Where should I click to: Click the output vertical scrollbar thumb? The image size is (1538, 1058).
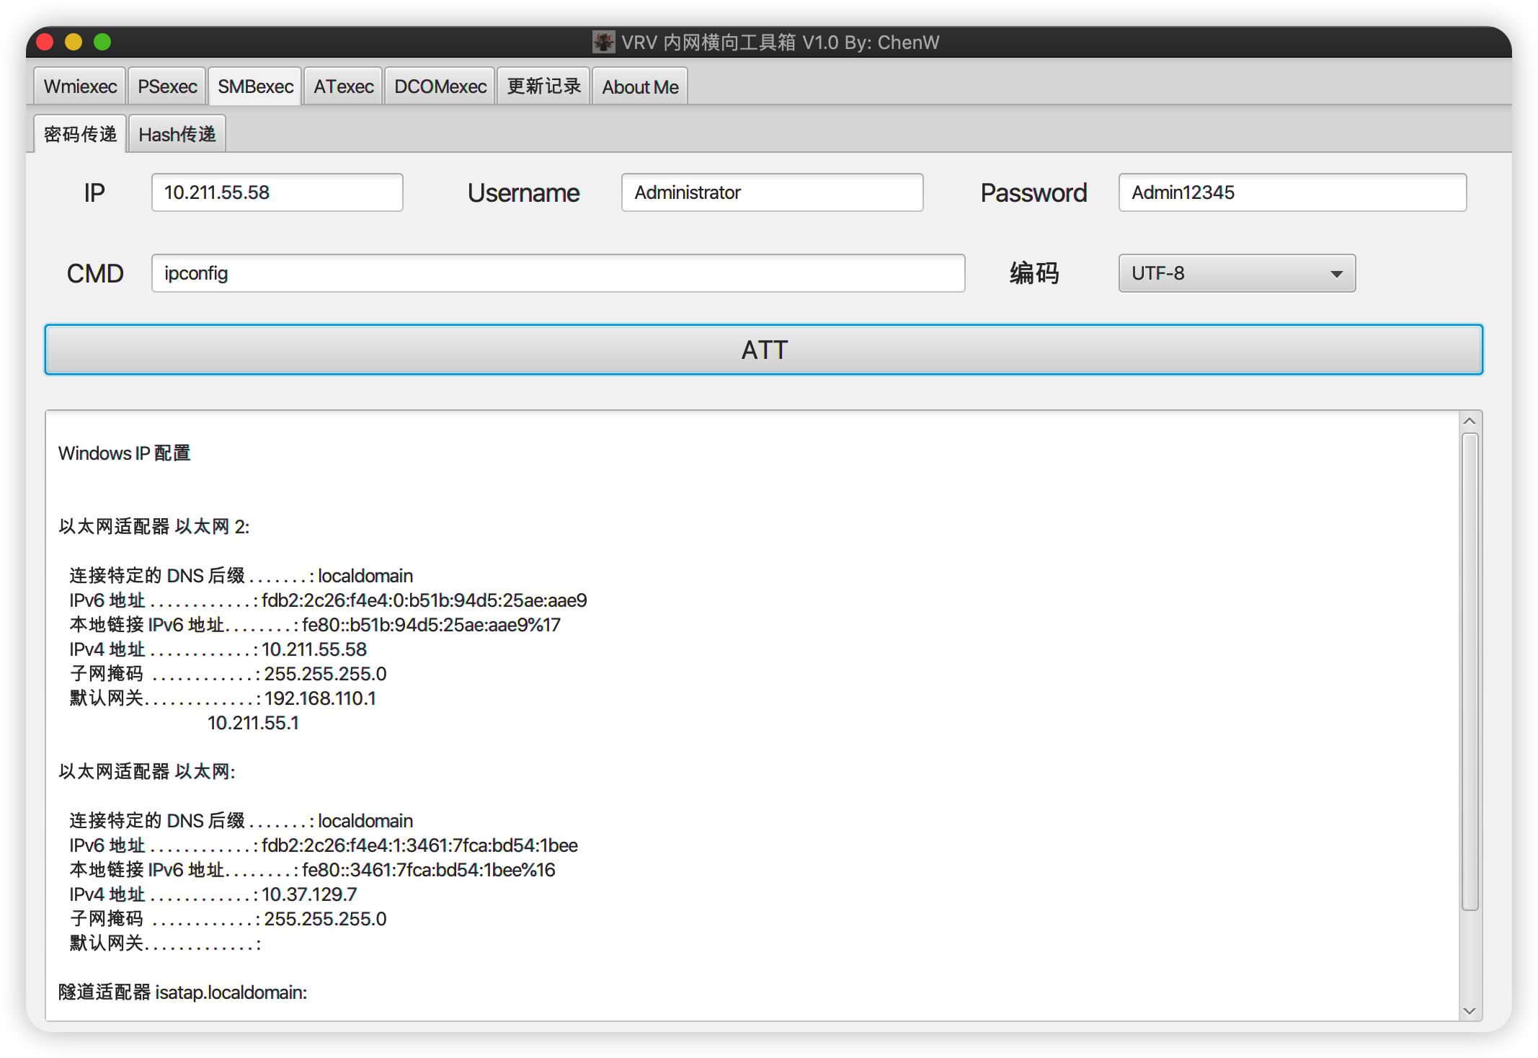click(x=1470, y=670)
